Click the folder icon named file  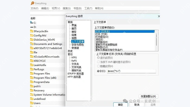32,52
